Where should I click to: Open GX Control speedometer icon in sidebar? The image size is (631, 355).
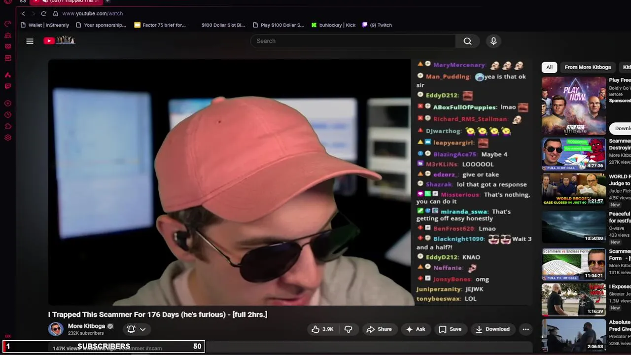tap(8, 24)
